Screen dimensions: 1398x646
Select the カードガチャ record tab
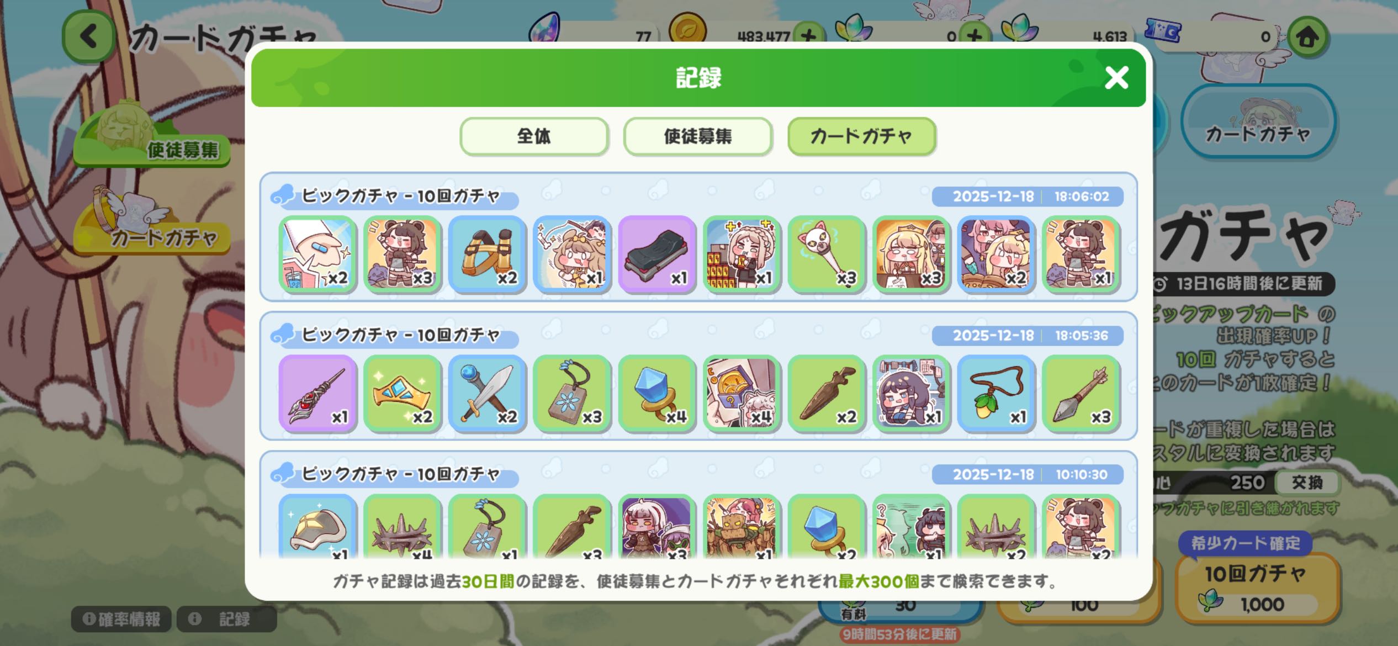(x=861, y=136)
